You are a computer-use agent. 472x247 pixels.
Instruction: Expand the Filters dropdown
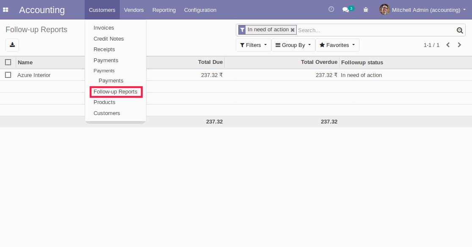tap(254, 45)
